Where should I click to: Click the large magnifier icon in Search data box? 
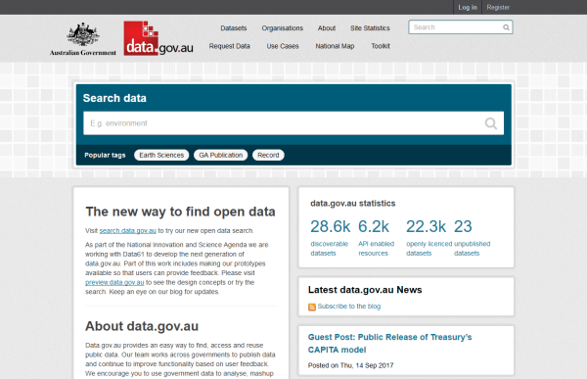tap(490, 123)
